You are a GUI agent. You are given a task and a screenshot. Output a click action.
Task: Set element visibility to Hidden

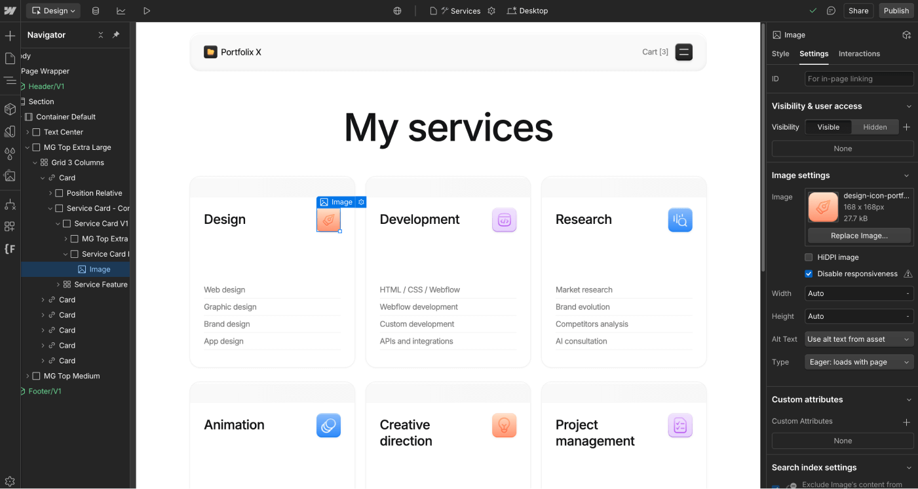pos(875,127)
